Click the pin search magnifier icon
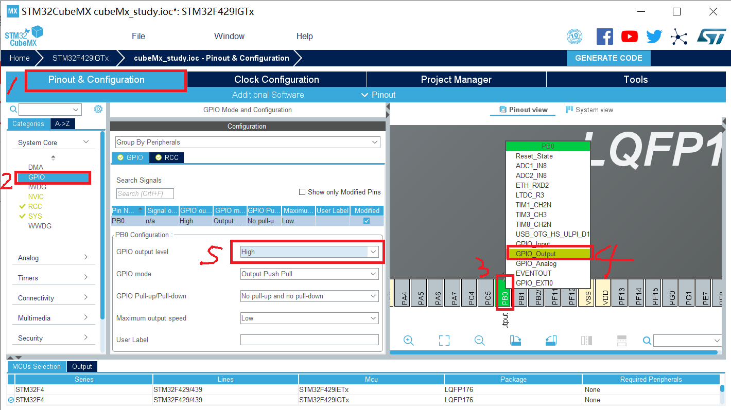731x410 pixels. point(647,341)
